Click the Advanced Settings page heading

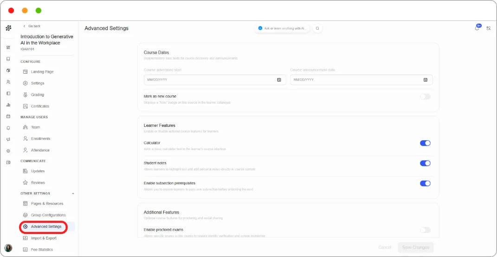(x=107, y=28)
